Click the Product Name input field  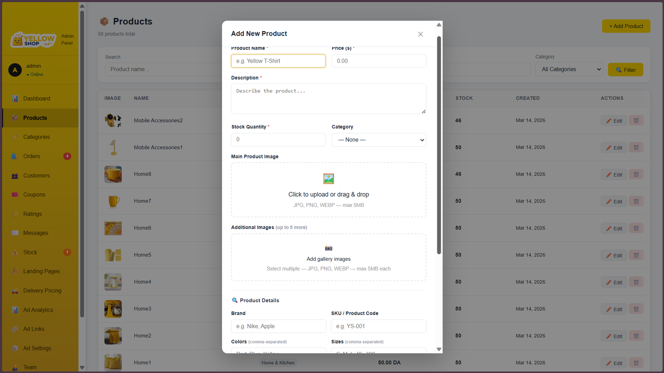coord(278,61)
